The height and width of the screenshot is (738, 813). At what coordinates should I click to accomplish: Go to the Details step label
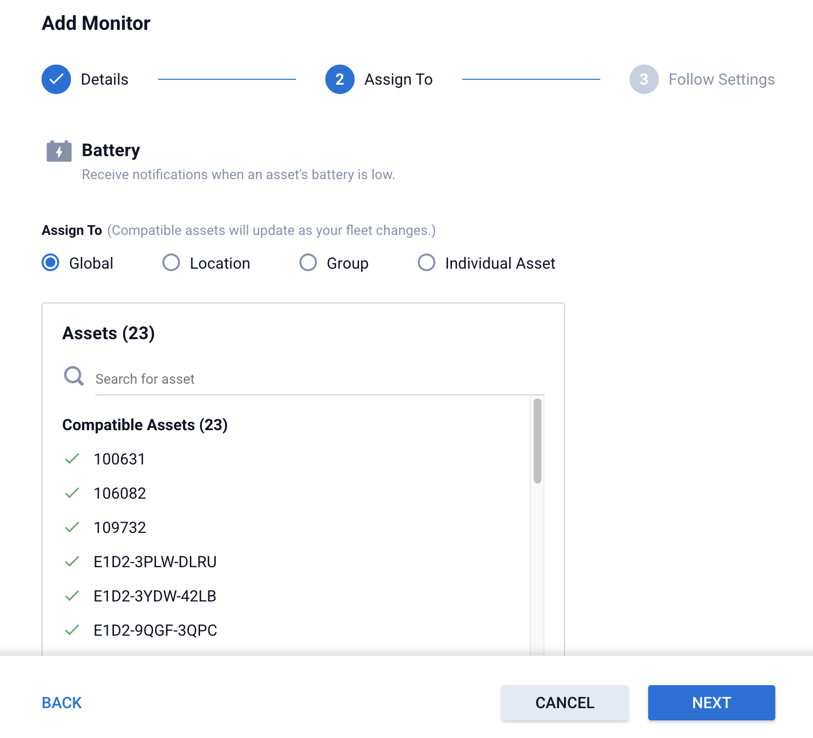coord(104,79)
